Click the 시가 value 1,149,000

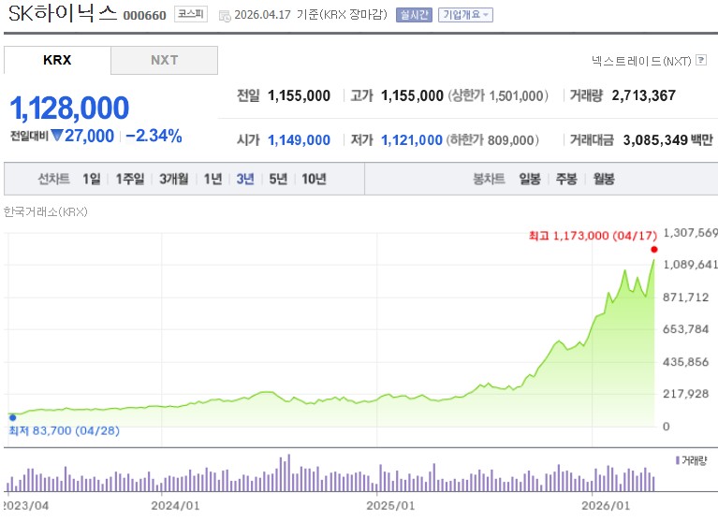coord(299,140)
